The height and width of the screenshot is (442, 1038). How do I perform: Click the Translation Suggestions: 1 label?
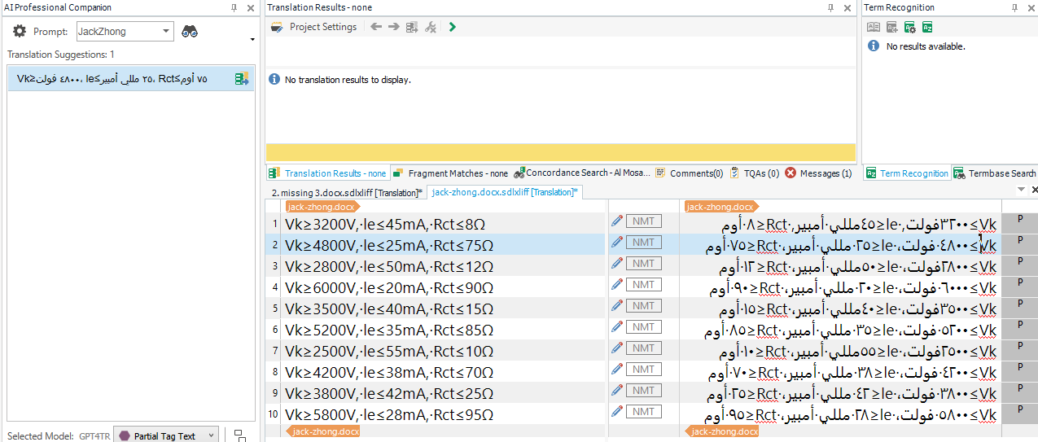click(61, 55)
